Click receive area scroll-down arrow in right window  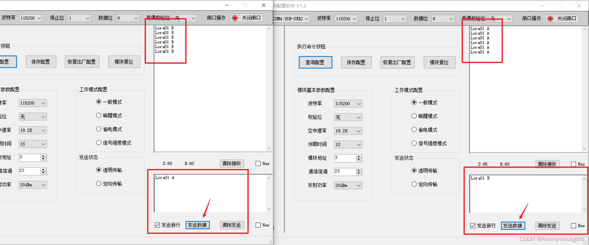tap(584, 149)
